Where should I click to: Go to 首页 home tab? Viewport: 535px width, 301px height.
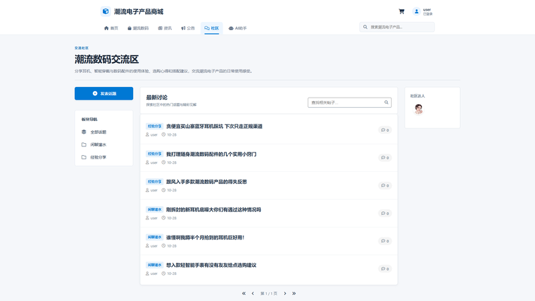tap(111, 28)
